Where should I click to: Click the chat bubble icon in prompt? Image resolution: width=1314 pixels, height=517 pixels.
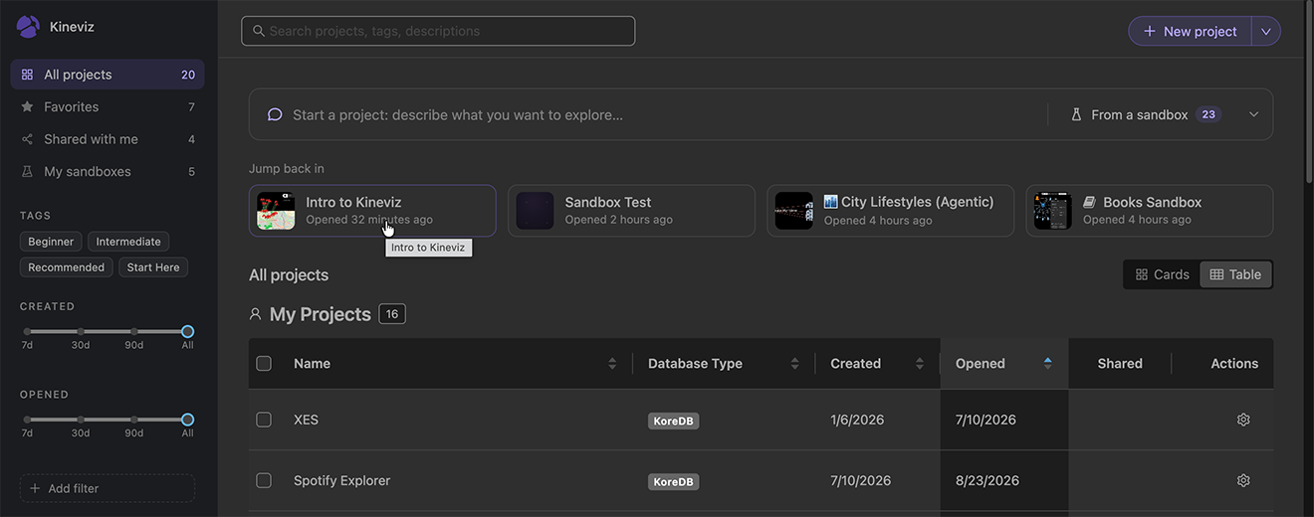(x=275, y=114)
